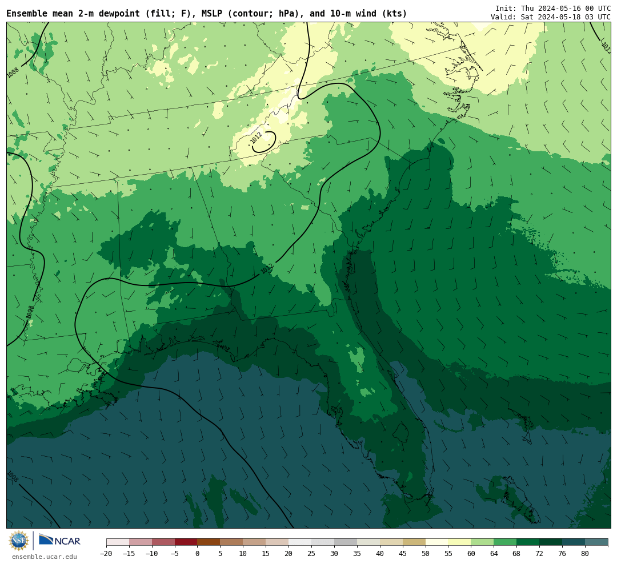The image size is (617, 564).
Task: Select the dark teal swatch between 76 and 80
Action: (x=574, y=542)
